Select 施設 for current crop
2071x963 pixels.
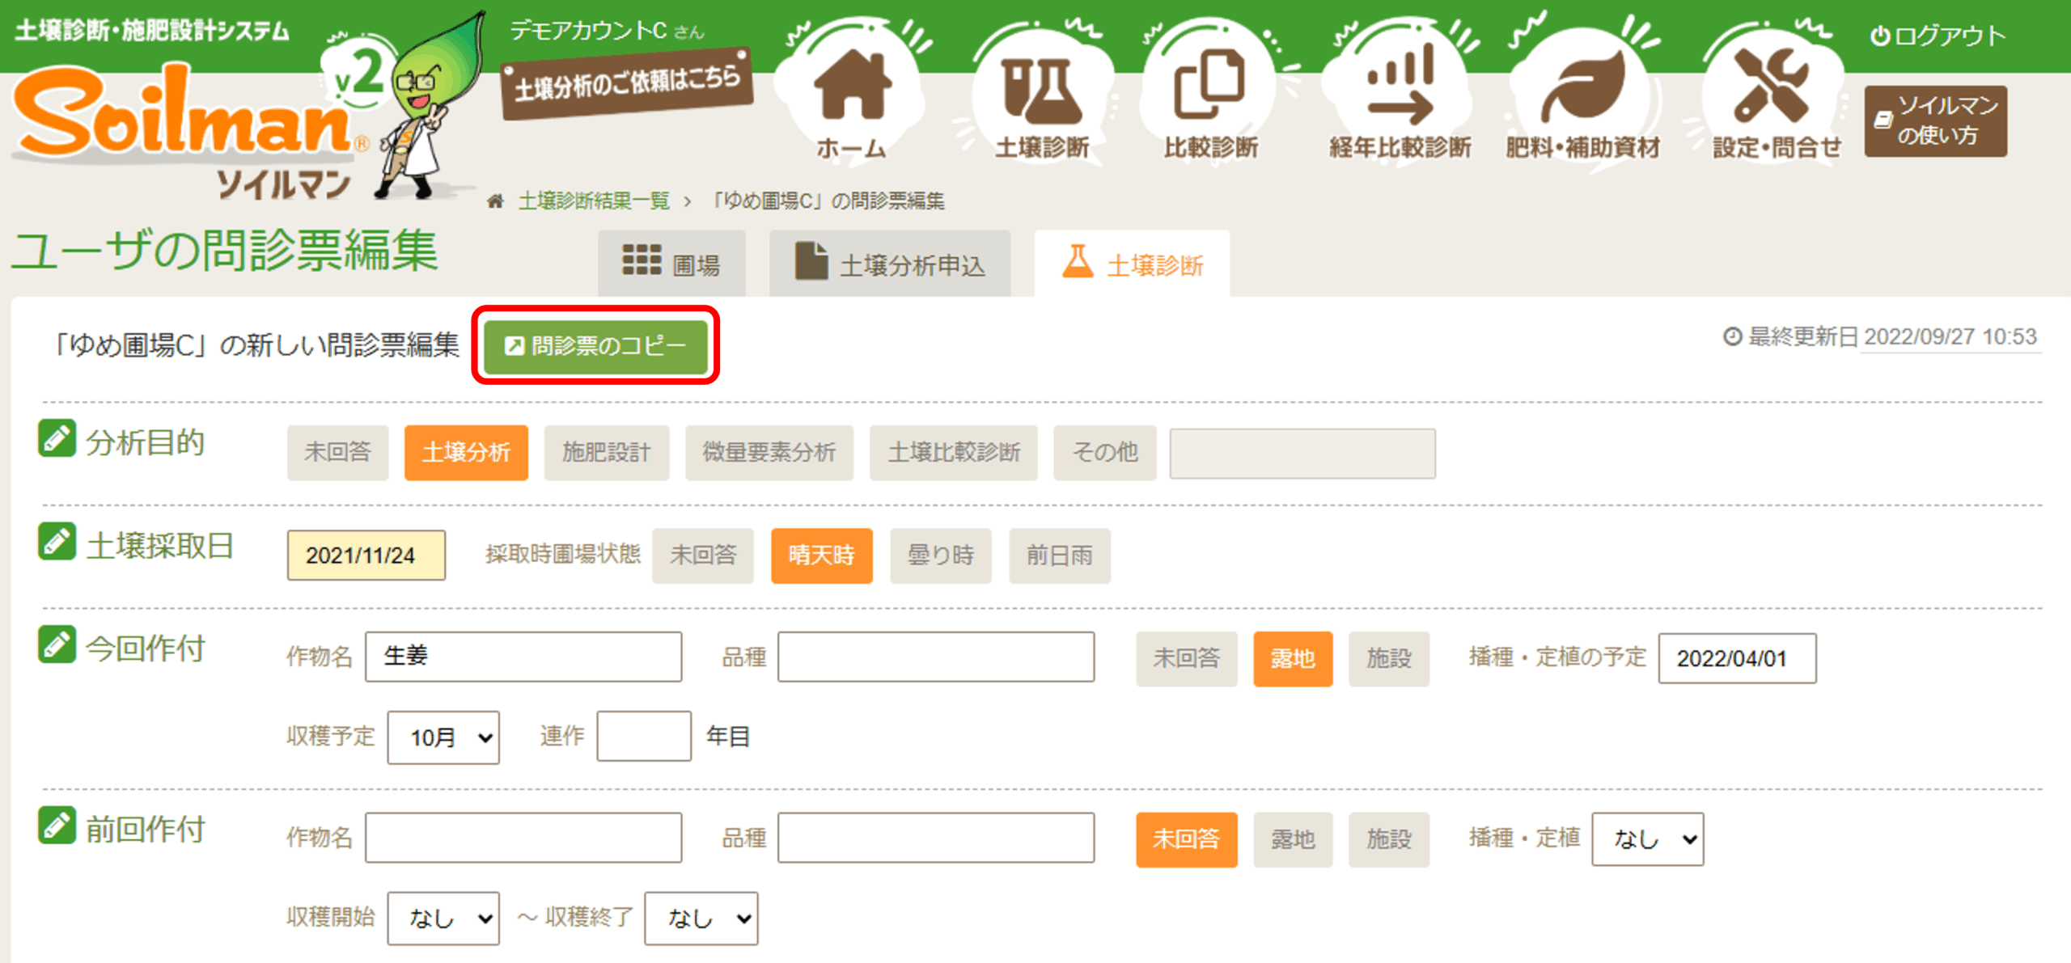pyautogui.click(x=1388, y=658)
